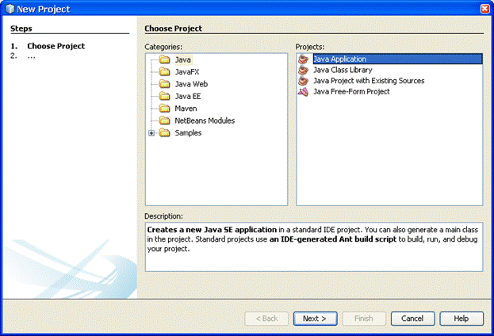This screenshot has width=494, height=336.
Task: Select the Java Web category
Action: point(191,84)
